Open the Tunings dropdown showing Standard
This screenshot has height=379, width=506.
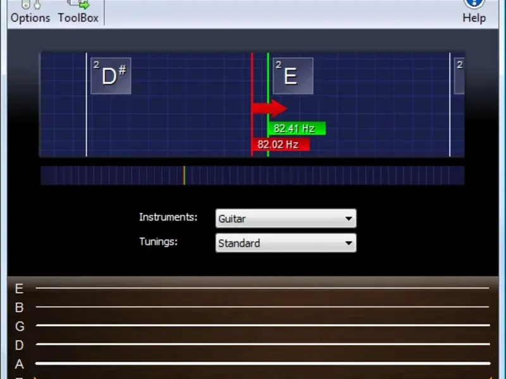point(286,243)
